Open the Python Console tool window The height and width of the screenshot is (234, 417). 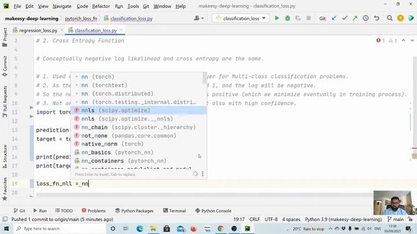tap(213, 211)
